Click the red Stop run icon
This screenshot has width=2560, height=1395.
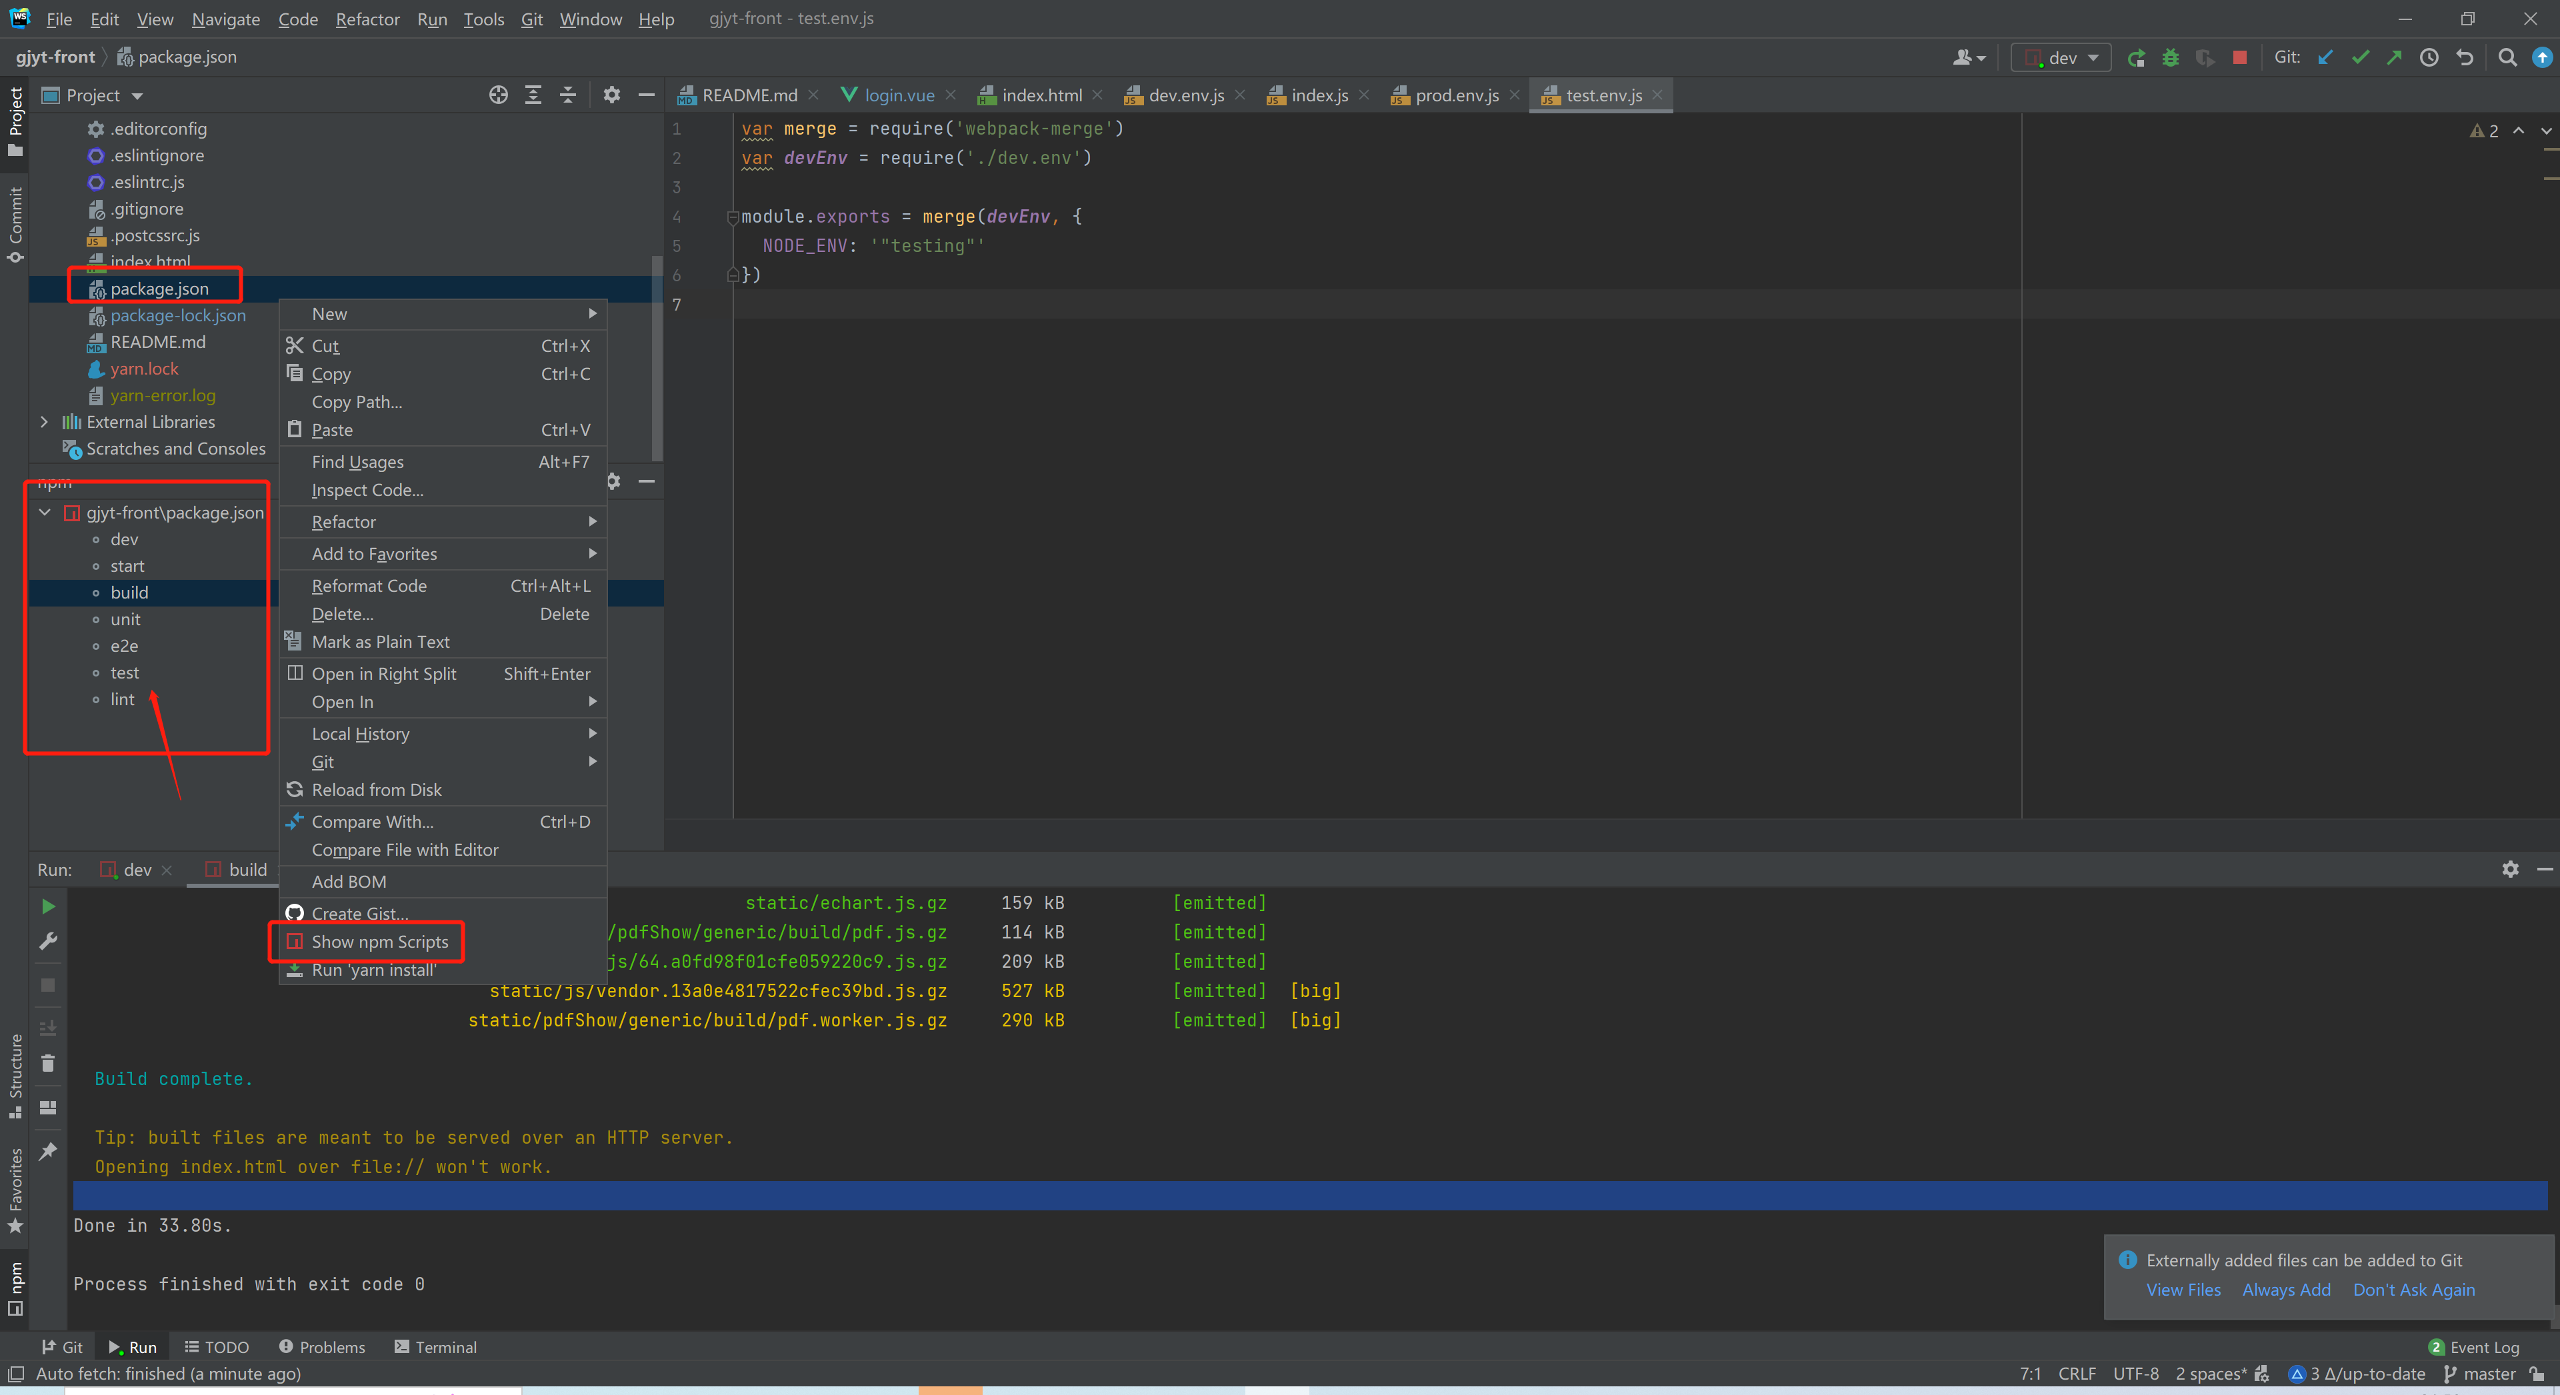2240,57
